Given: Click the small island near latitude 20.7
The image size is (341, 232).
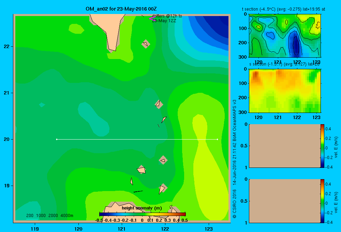Looking at the screenshot, I should click(159, 104).
